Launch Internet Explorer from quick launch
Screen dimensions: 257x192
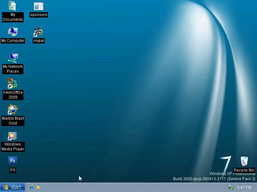click(31, 187)
